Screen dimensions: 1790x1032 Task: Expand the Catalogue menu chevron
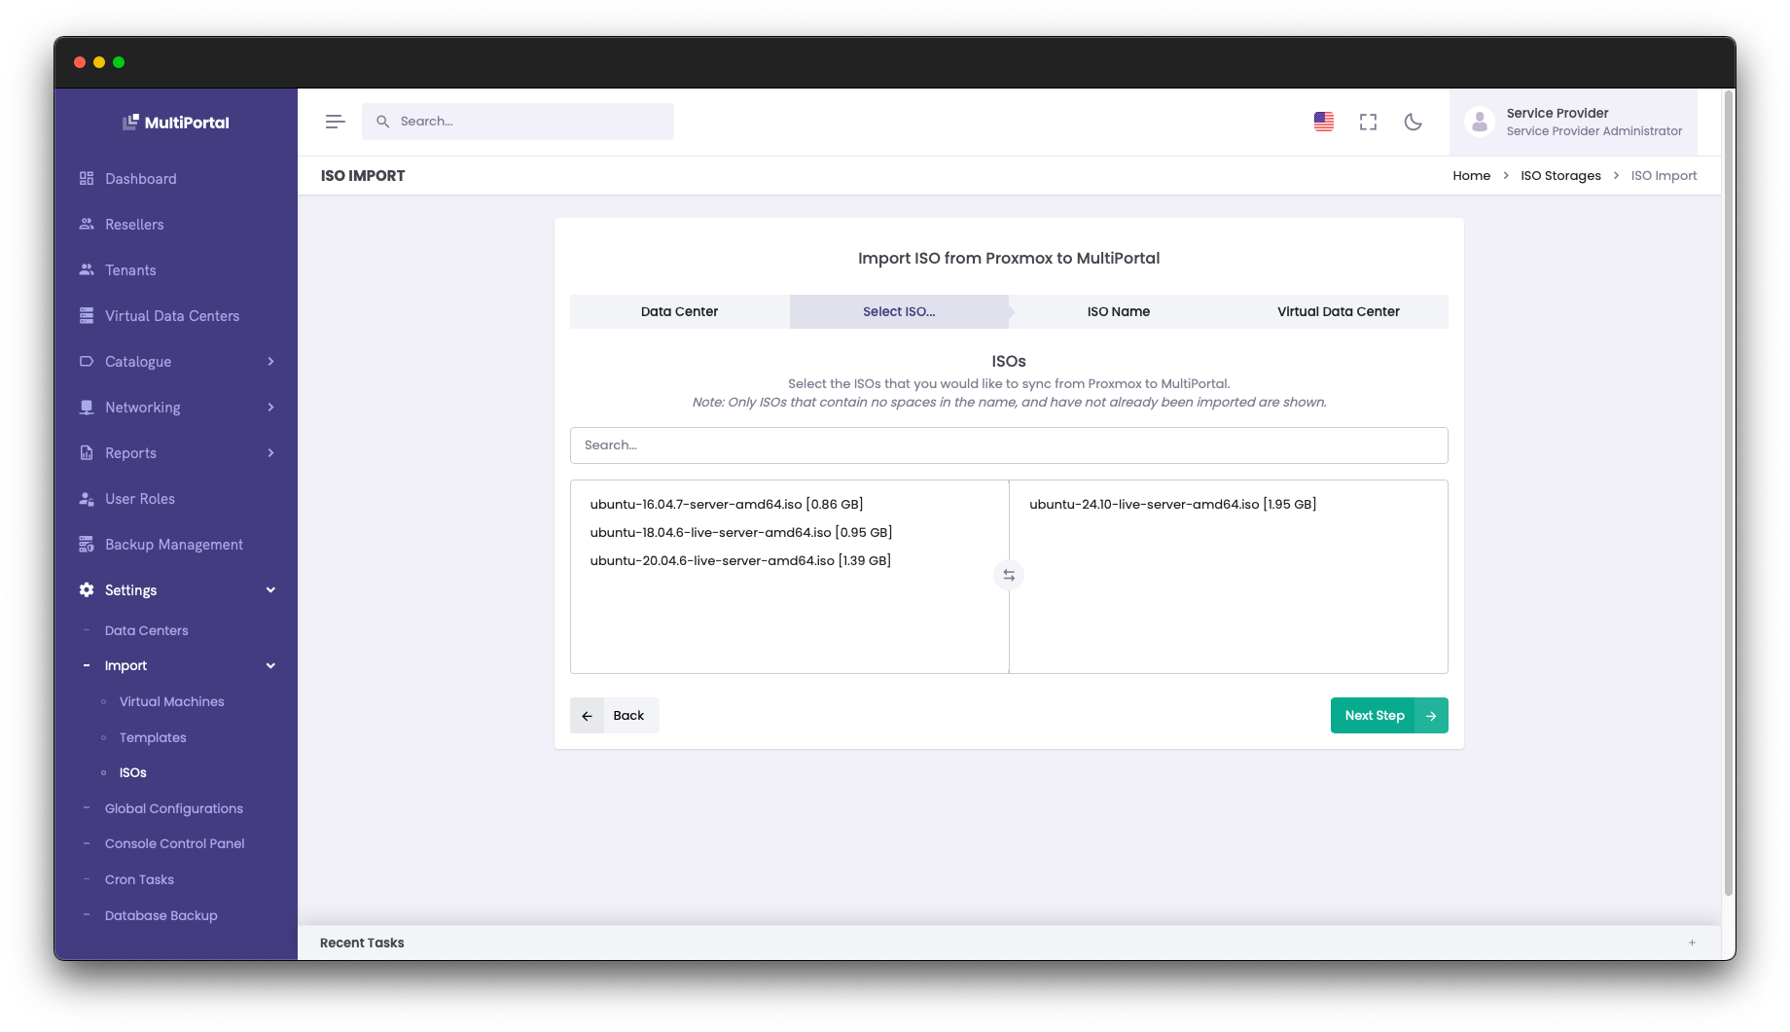click(x=270, y=361)
